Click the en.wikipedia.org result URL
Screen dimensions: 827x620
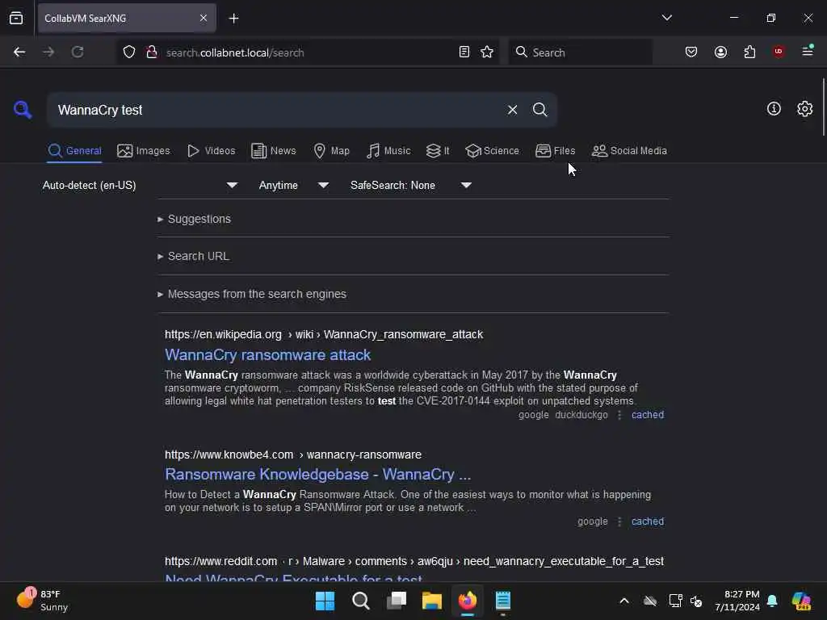pyautogui.click(x=324, y=334)
